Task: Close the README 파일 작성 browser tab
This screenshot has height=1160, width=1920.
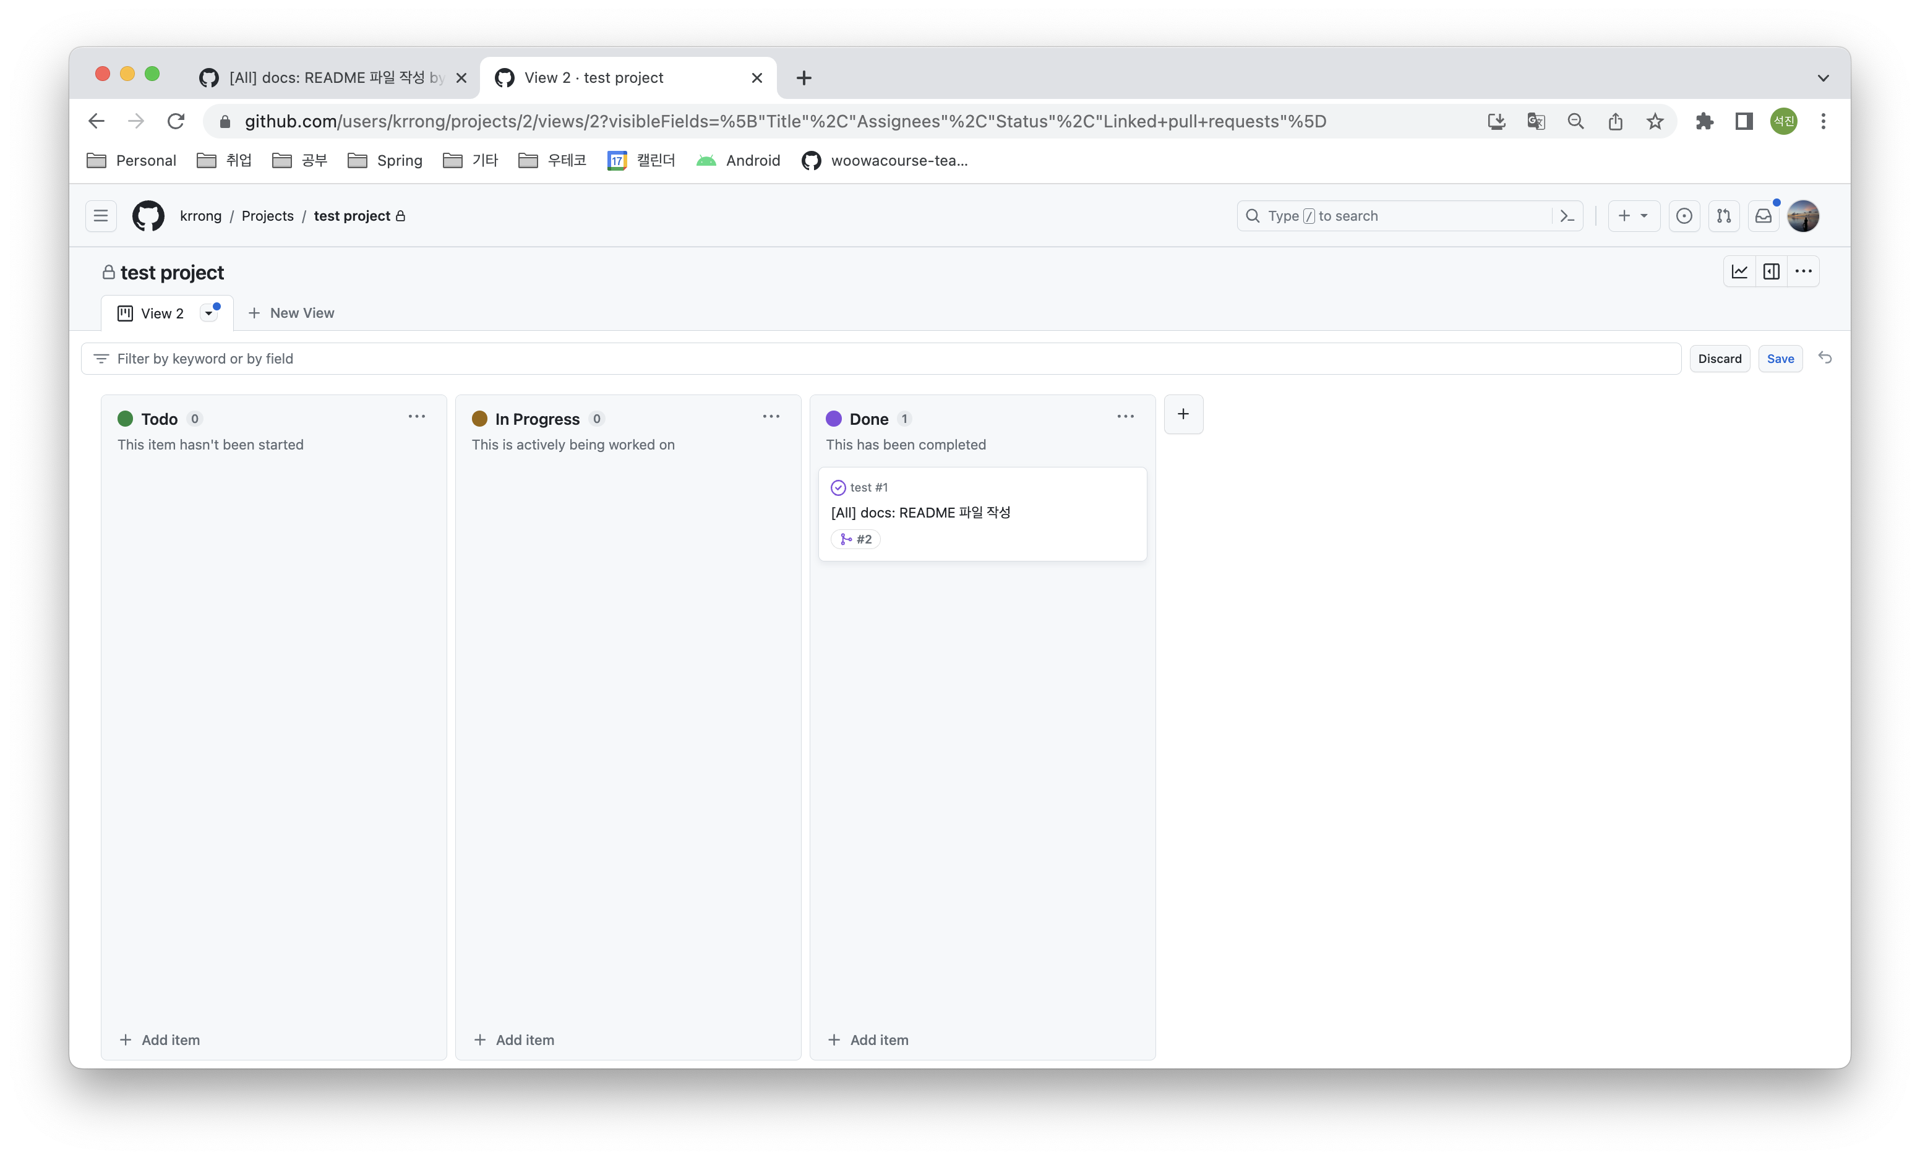Action: pos(461,78)
